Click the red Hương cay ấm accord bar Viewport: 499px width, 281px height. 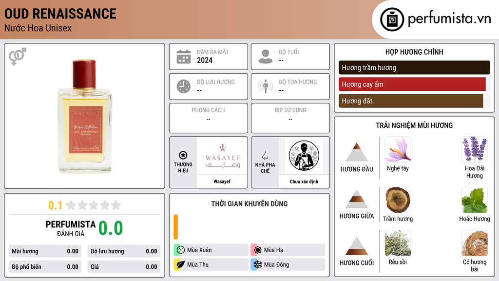coord(412,84)
